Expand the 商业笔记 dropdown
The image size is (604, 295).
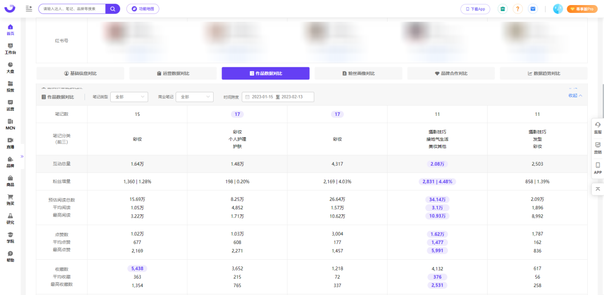click(195, 97)
